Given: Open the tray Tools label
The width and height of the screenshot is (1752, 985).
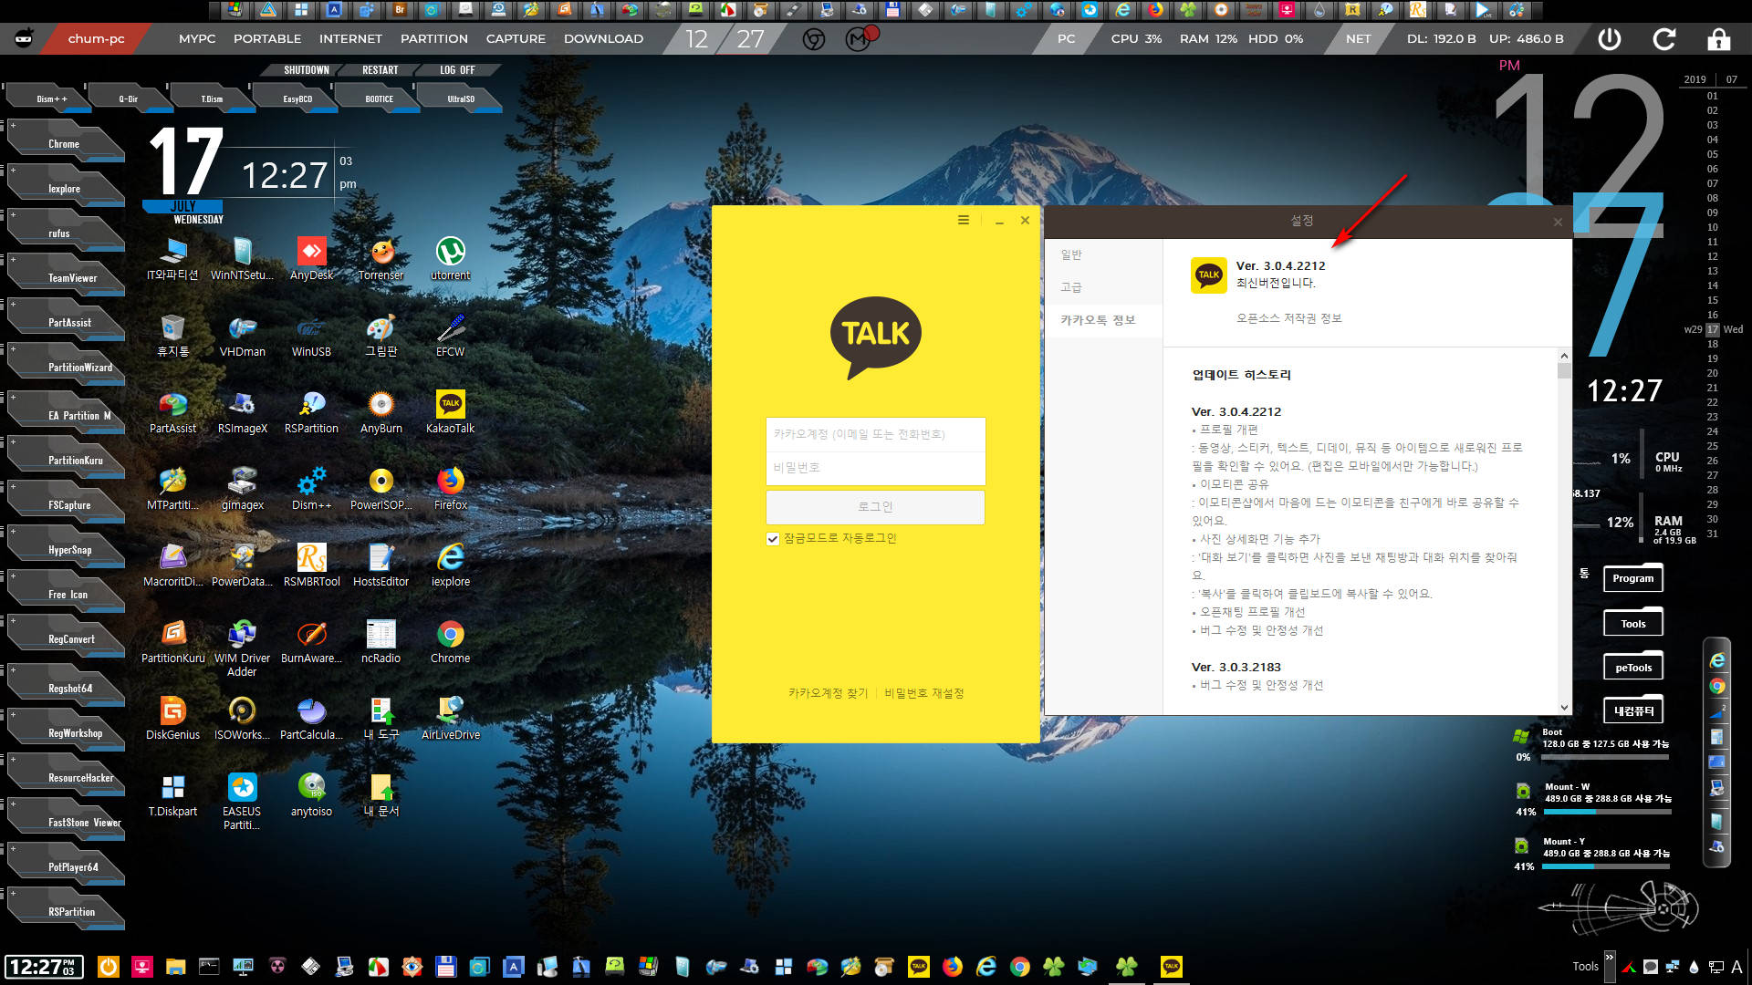Looking at the screenshot, I should pos(1585,966).
